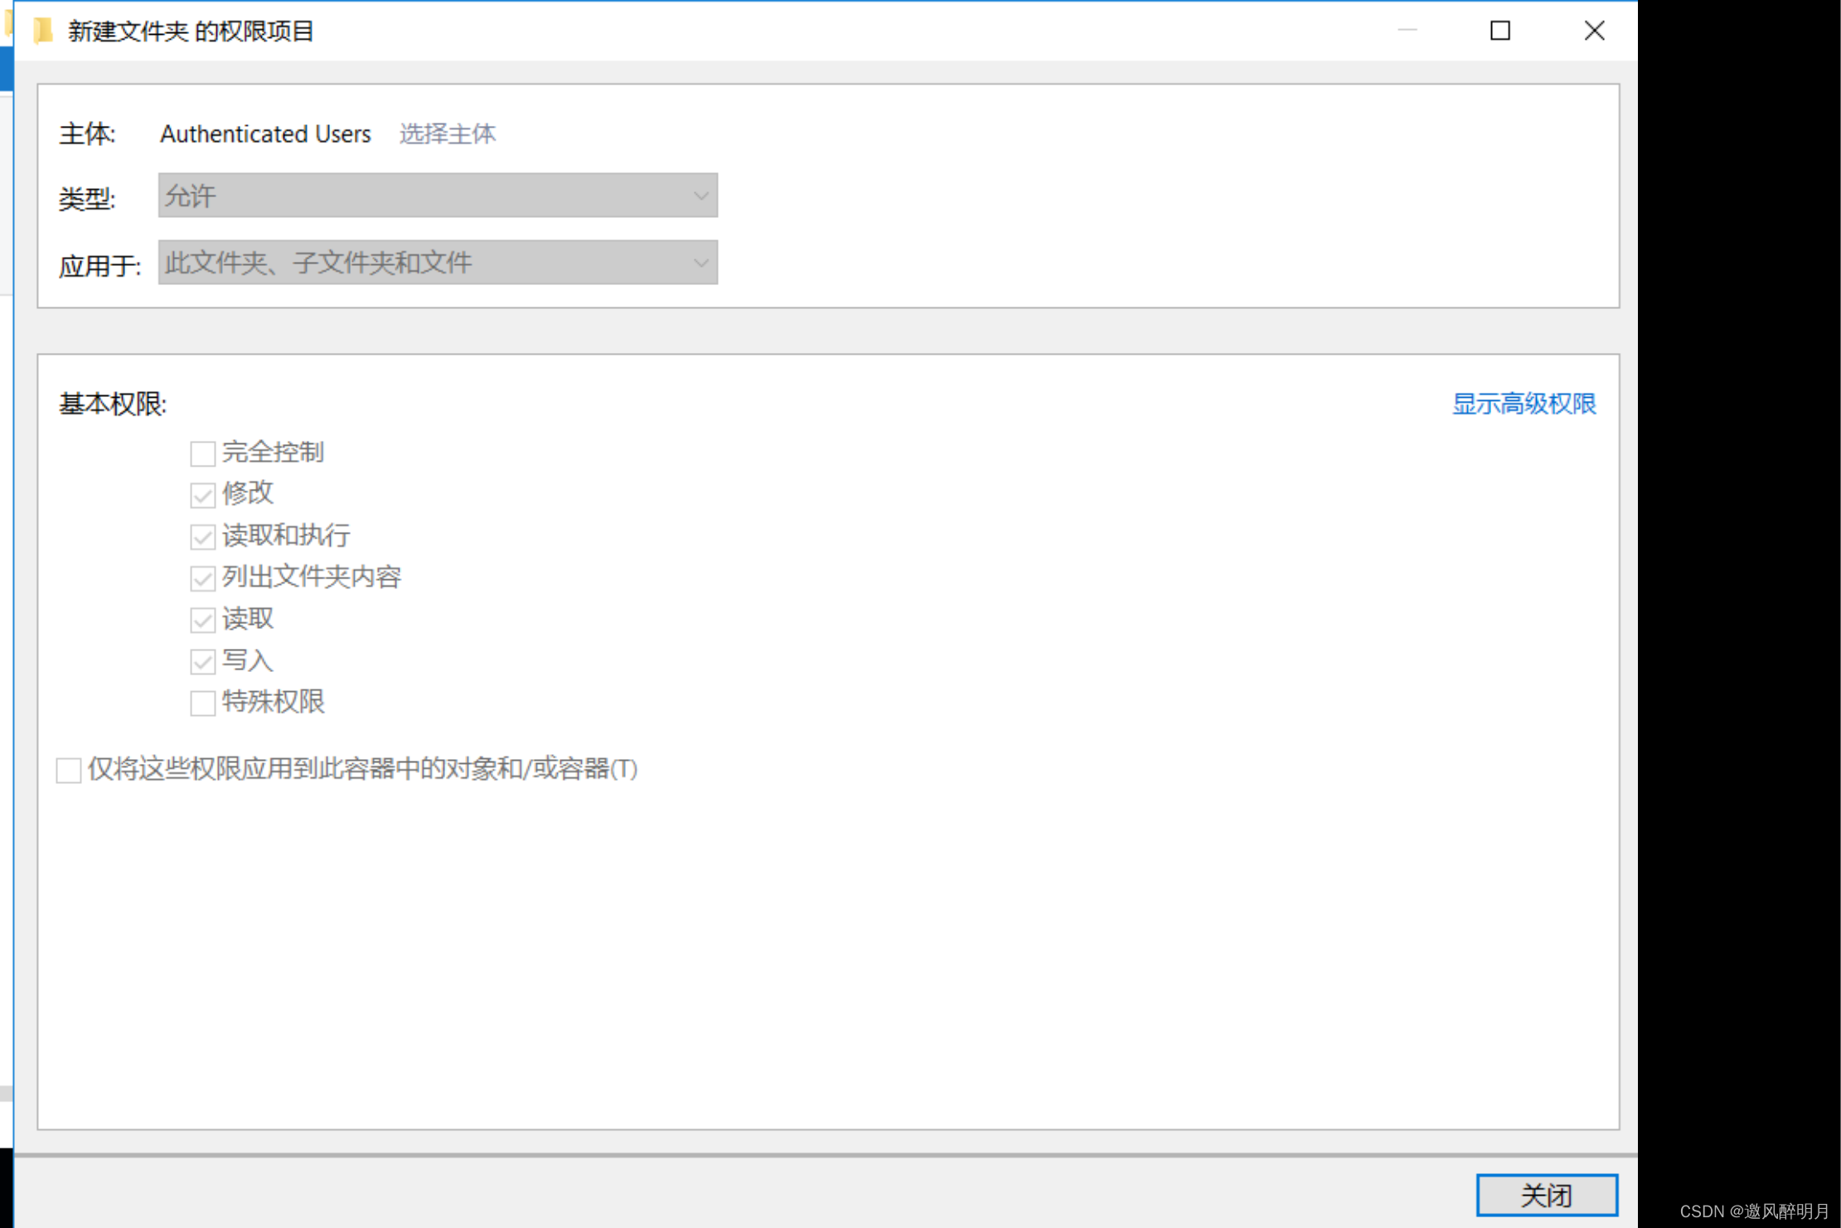Click the 选择主体 principal selector link
Screen dimensions: 1841x1228
click(448, 133)
